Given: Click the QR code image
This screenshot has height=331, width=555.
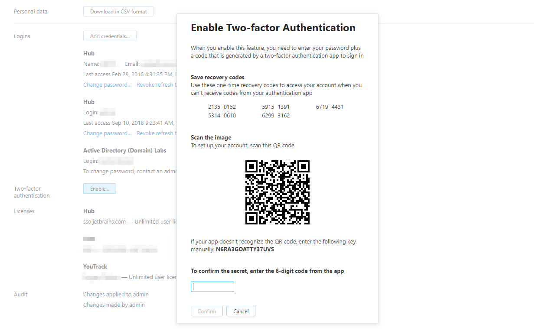Looking at the screenshot, I should tap(277, 192).
